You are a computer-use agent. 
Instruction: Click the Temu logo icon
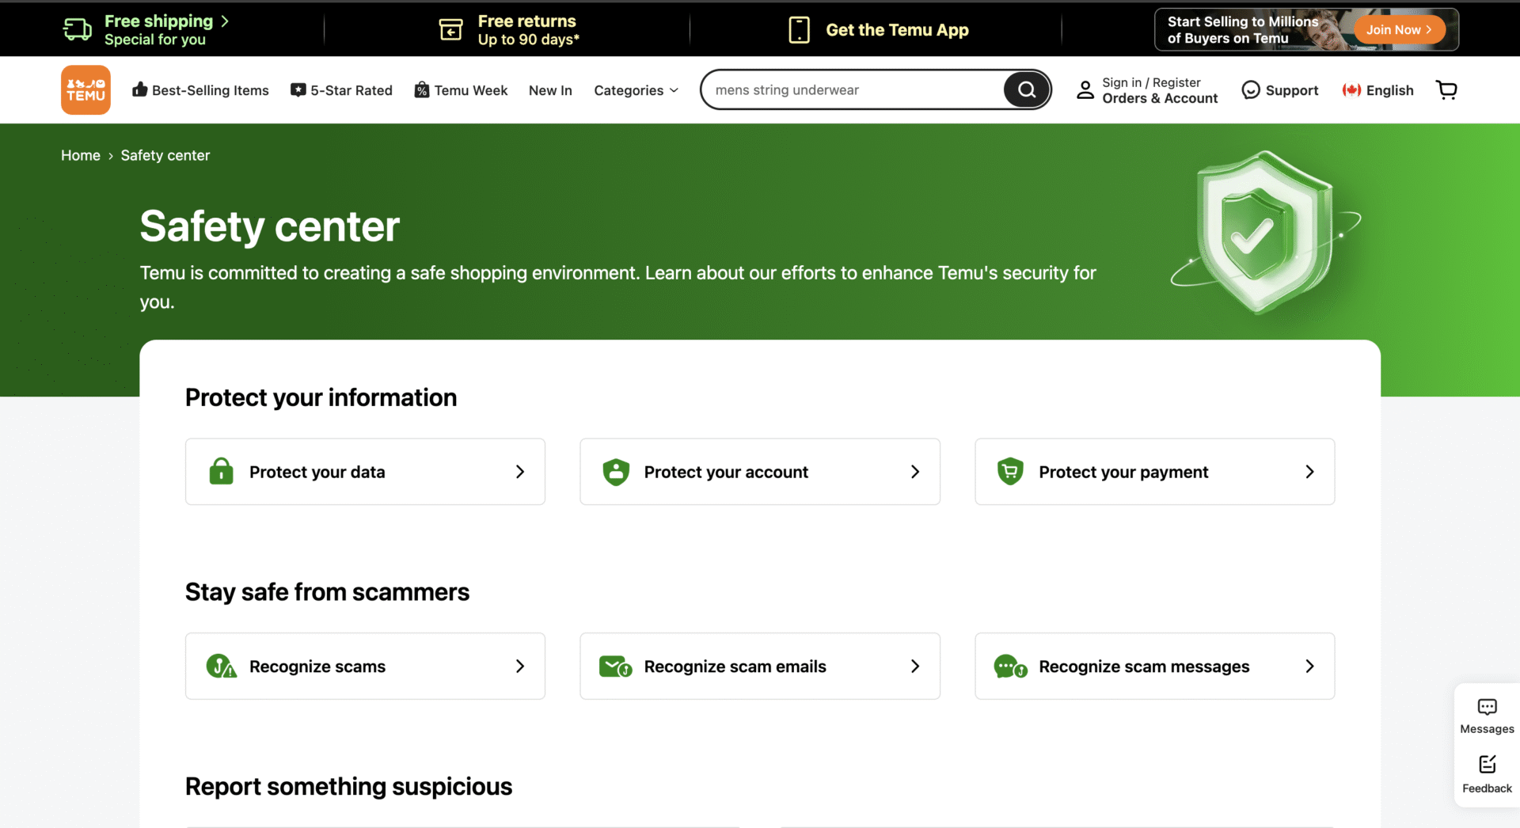coord(85,90)
